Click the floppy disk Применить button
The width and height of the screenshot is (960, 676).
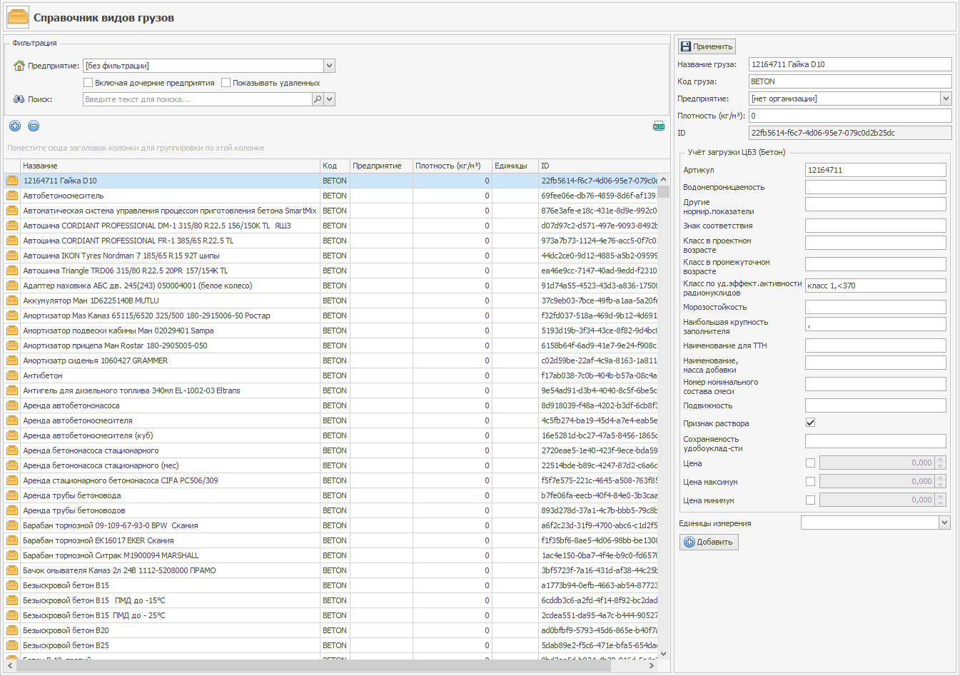coord(707,46)
